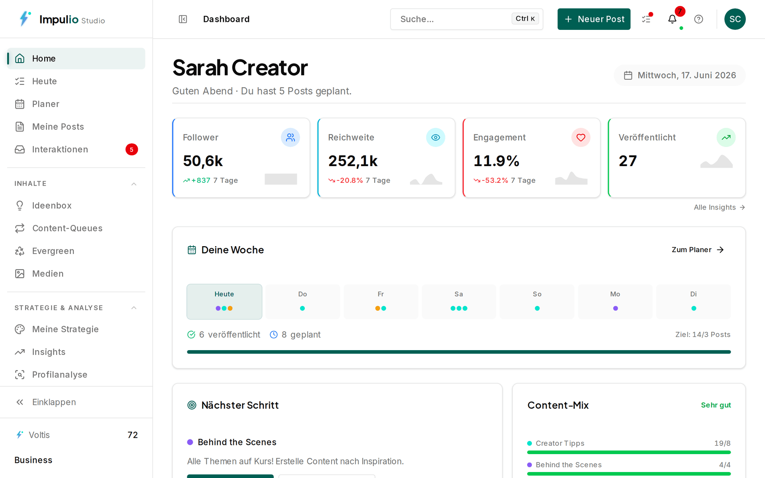Go to Planer in sidebar
The width and height of the screenshot is (765, 478).
click(x=76, y=104)
